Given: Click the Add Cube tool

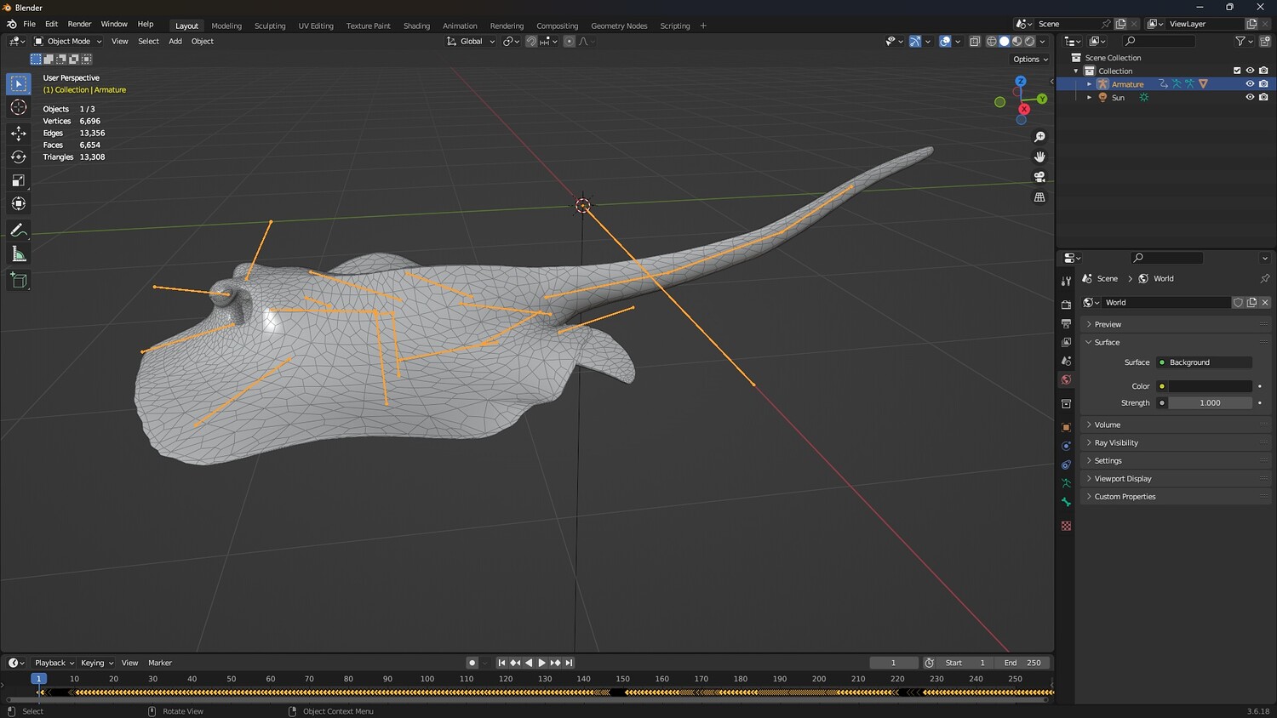Looking at the screenshot, I should [x=19, y=280].
